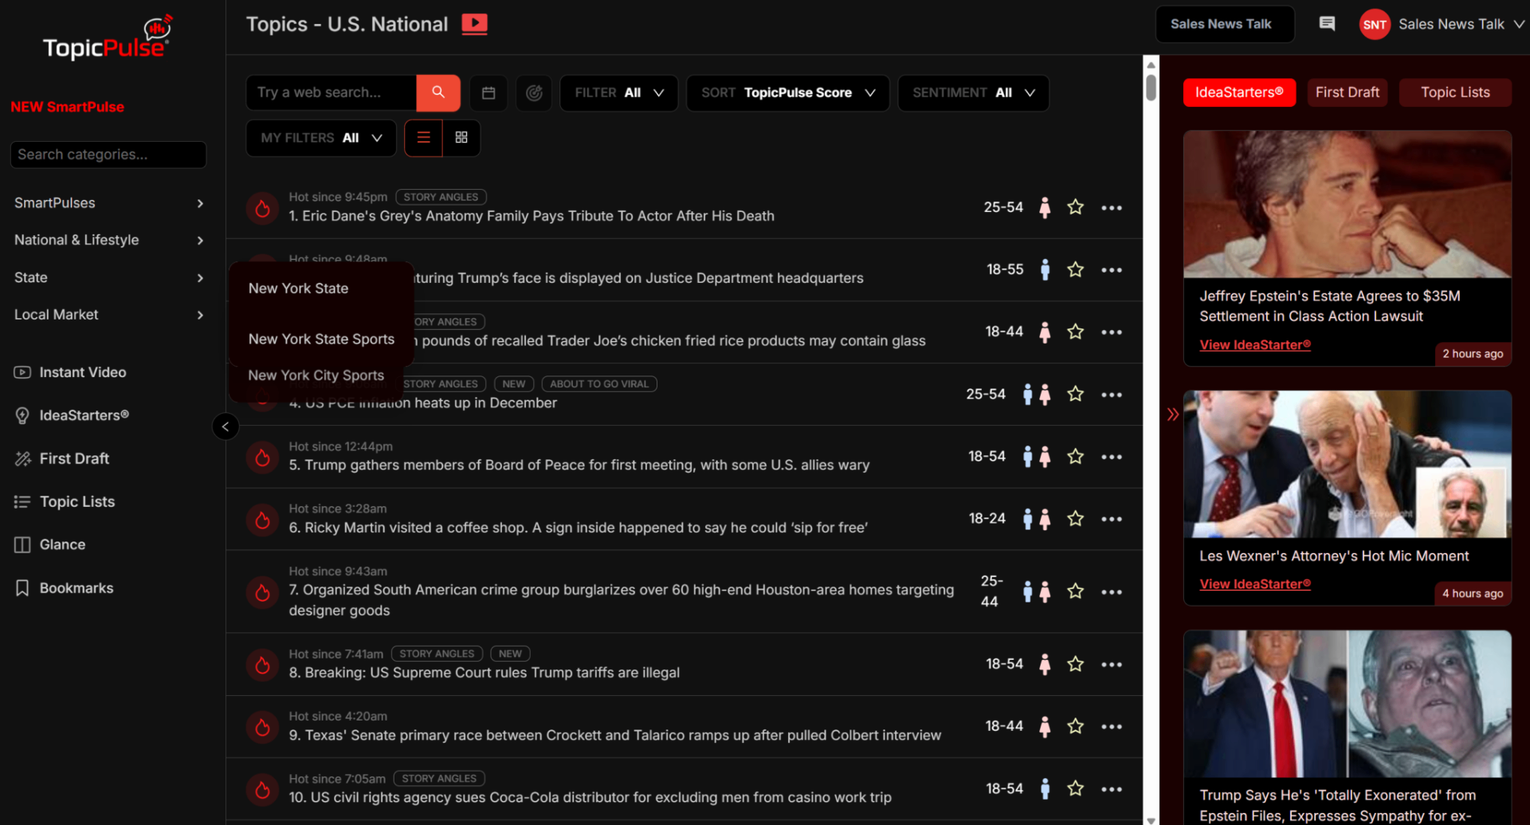Star the Trader Joe's fried rice recall story
The height and width of the screenshot is (825, 1530).
click(1075, 332)
